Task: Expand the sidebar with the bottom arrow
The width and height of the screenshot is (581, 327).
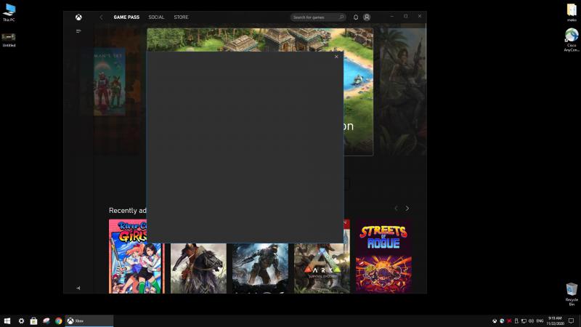Action: coord(78,288)
